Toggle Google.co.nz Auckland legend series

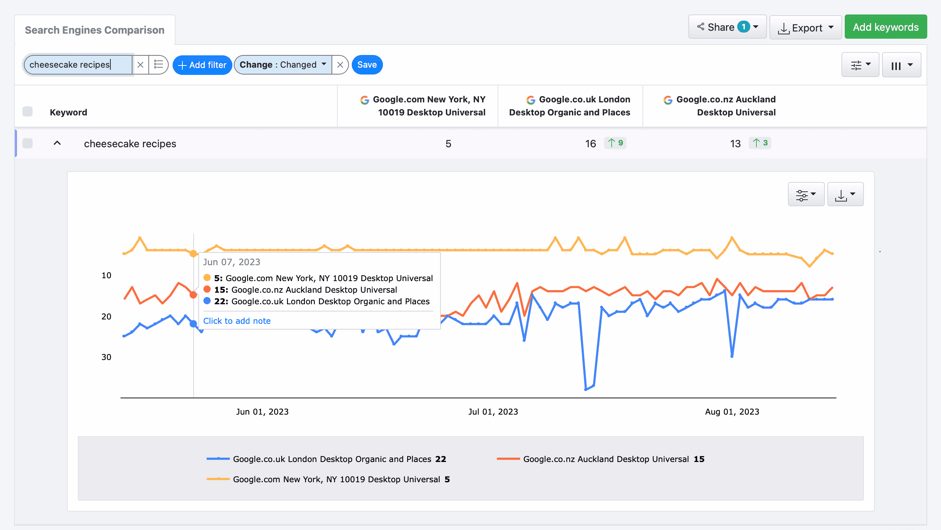[x=605, y=459]
